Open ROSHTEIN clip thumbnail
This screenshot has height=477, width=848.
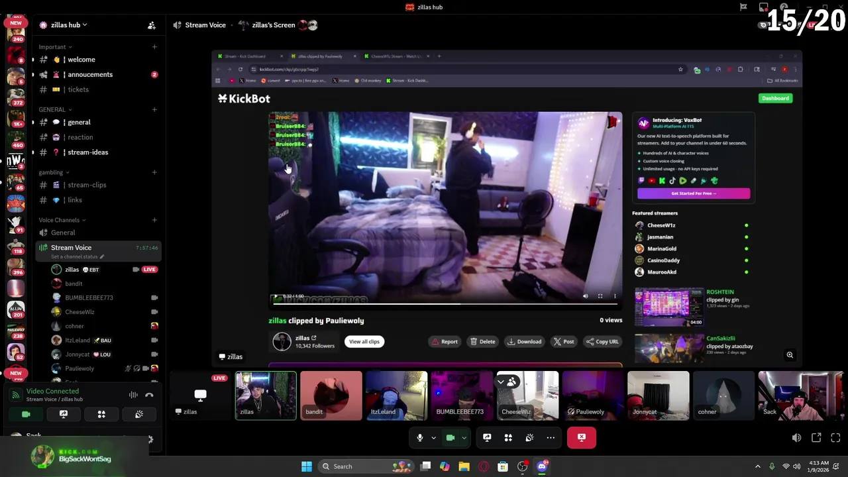[669, 307]
